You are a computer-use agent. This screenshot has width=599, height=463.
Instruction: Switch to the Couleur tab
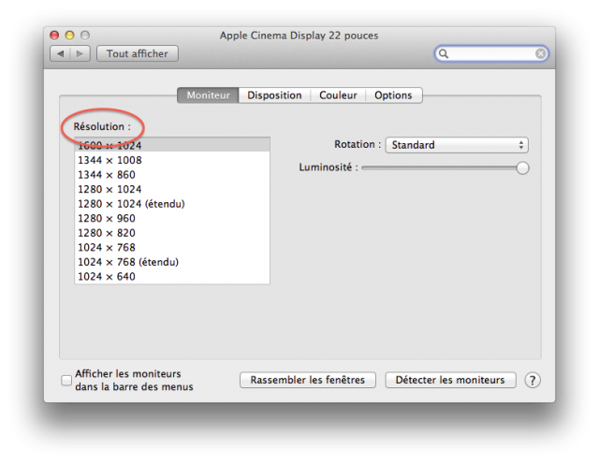(x=338, y=95)
